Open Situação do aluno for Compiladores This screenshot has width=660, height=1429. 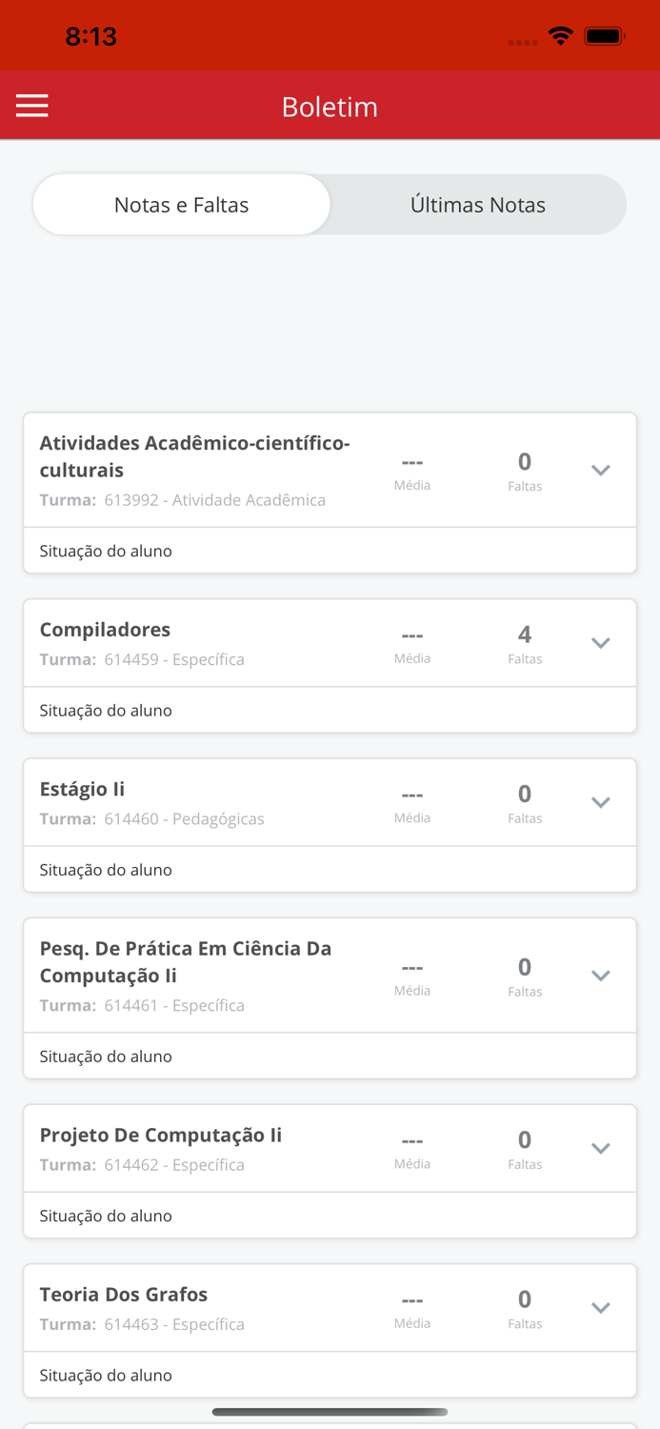(105, 710)
